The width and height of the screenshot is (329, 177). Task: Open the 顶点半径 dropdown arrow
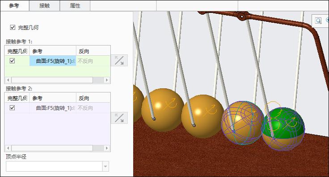pos(105,166)
